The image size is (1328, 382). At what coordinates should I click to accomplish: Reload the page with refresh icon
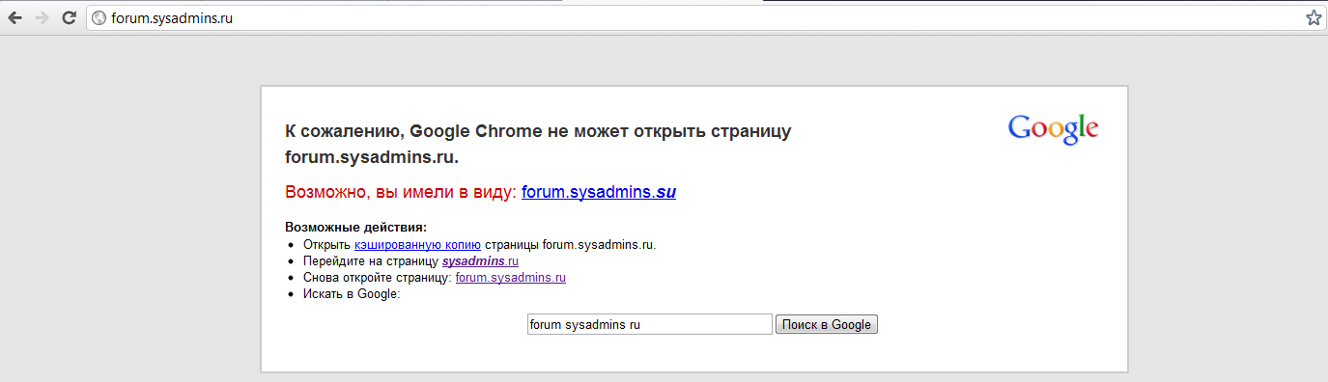(69, 17)
